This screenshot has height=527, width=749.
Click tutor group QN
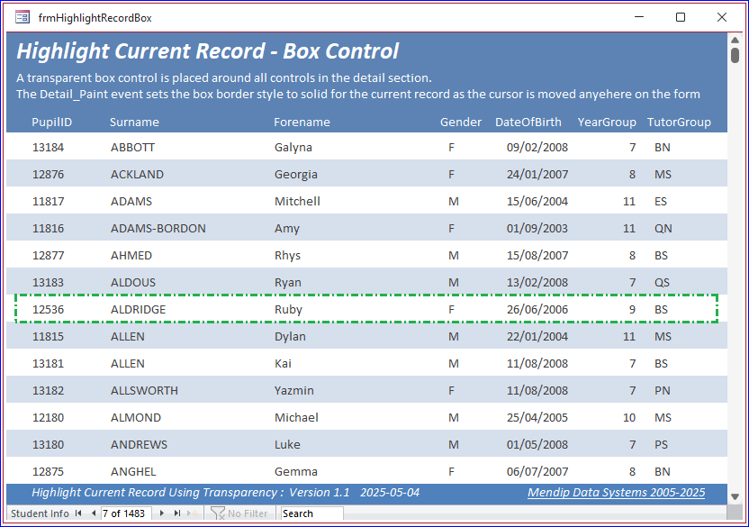click(x=663, y=228)
